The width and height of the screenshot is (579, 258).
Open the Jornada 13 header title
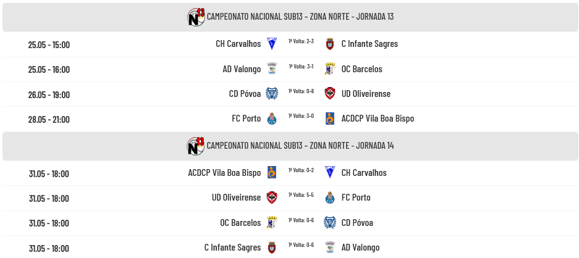[x=300, y=17]
